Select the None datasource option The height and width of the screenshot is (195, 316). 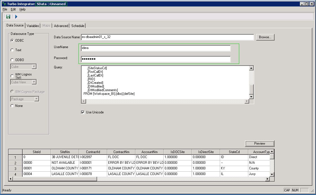12,106
